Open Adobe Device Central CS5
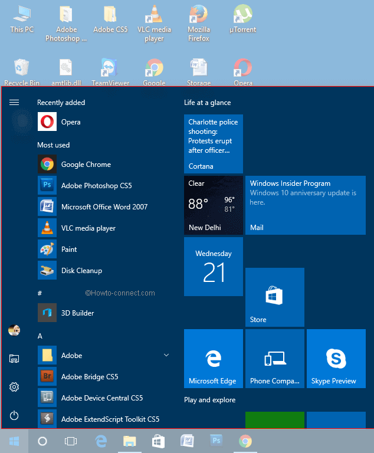The width and height of the screenshot is (374, 453). click(x=104, y=398)
